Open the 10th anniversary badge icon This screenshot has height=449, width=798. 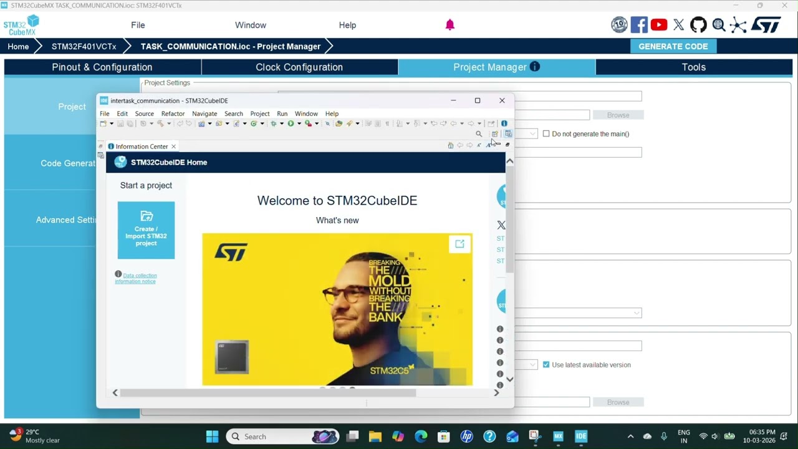pyautogui.click(x=619, y=25)
